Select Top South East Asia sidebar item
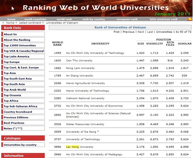Screen dimensions: 193x158 17,79
